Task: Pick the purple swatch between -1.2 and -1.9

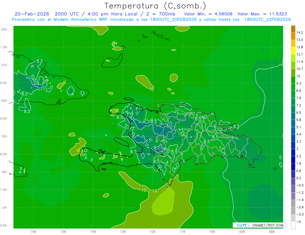Action: (x=293, y=196)
